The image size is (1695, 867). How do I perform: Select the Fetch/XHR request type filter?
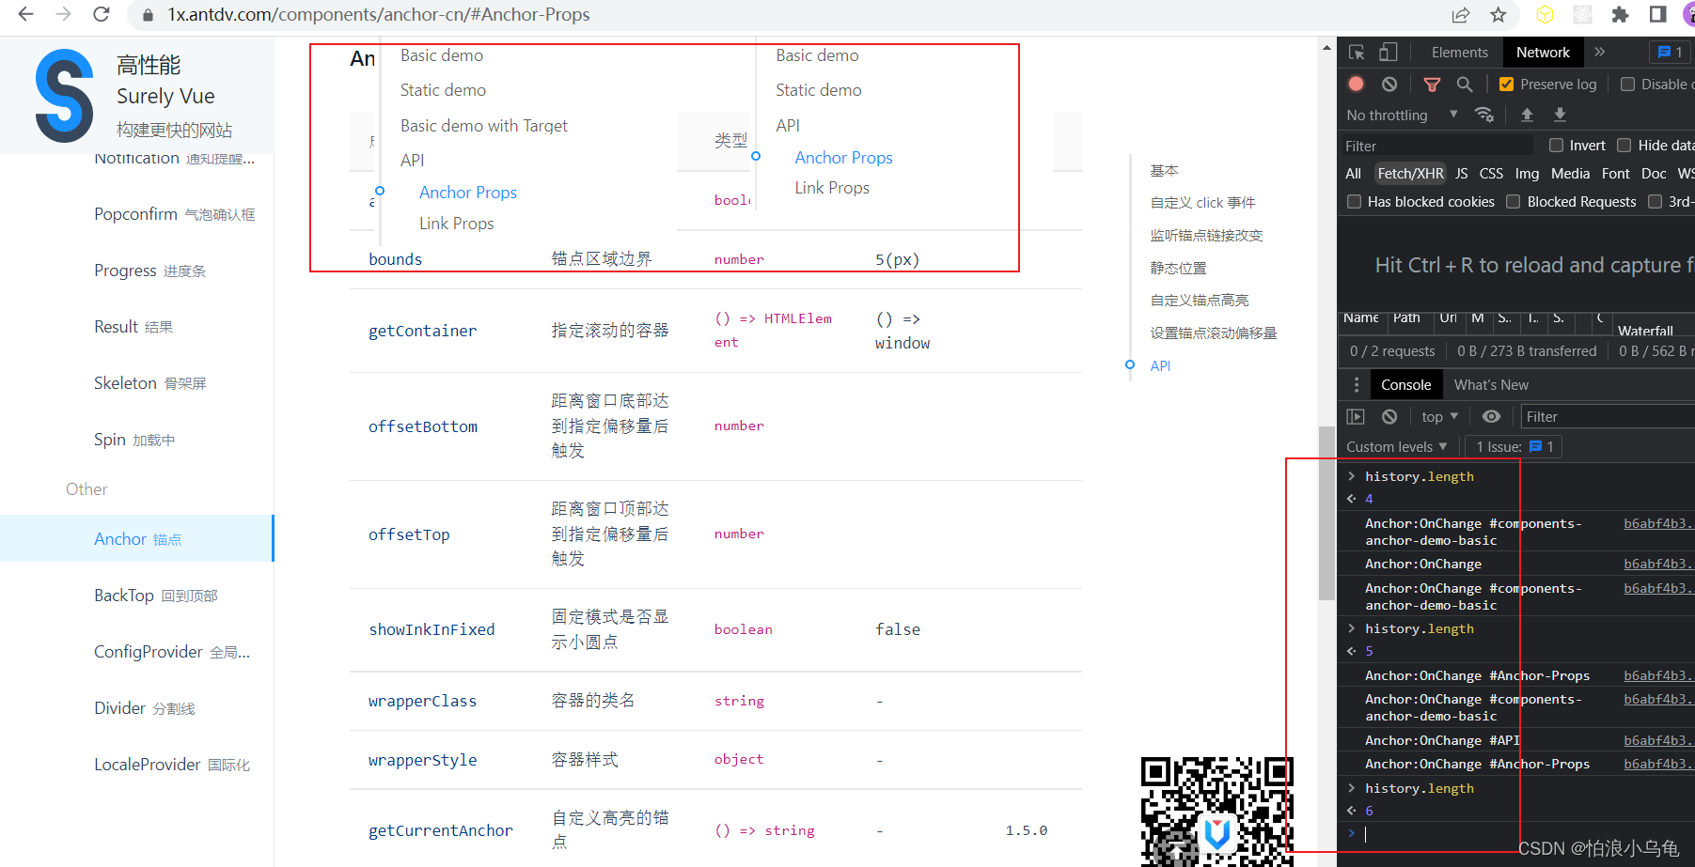(x=1410, y=173)
